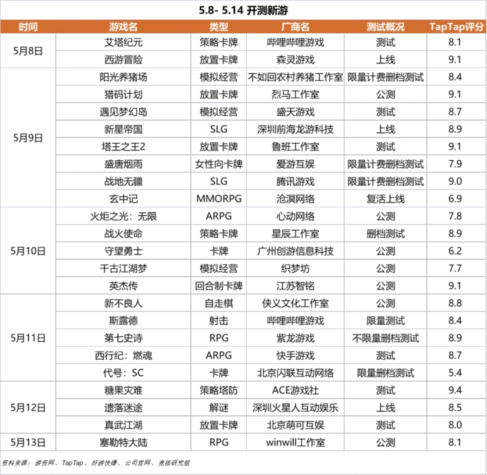Select game name '新星帝国'
The width and height of the screenshot is (487, 475).
[123, 129]
